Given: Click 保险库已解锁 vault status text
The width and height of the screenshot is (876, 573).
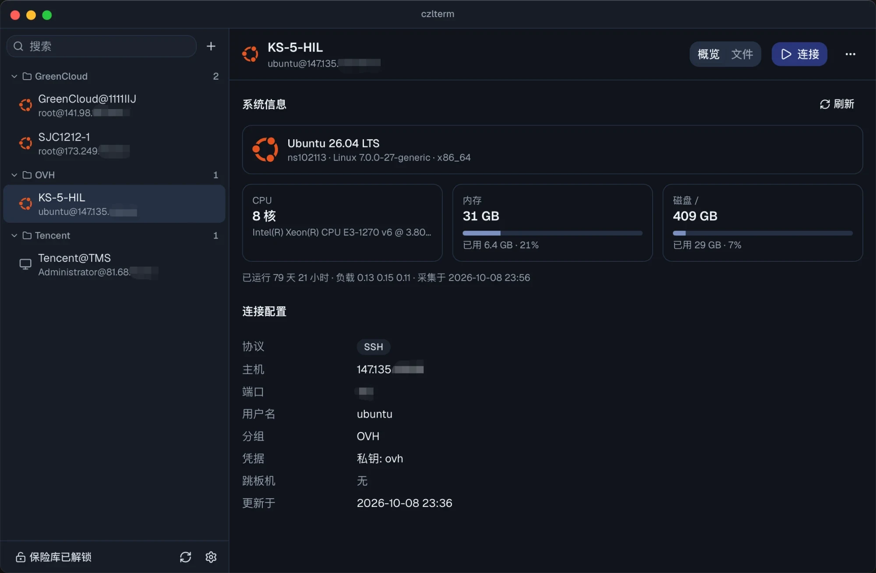Looking at the screenshot, I should tap(60, 557).
